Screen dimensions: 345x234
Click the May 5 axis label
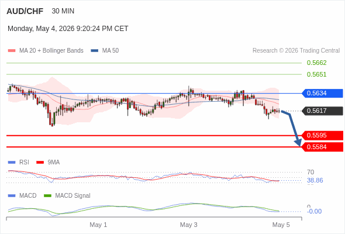pyautogui.click(x=281, y=225)
